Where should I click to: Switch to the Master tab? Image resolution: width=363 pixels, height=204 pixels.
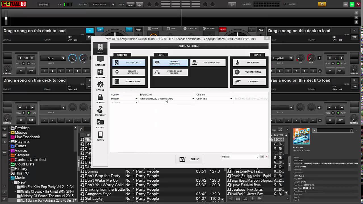(x=209, y=28)
